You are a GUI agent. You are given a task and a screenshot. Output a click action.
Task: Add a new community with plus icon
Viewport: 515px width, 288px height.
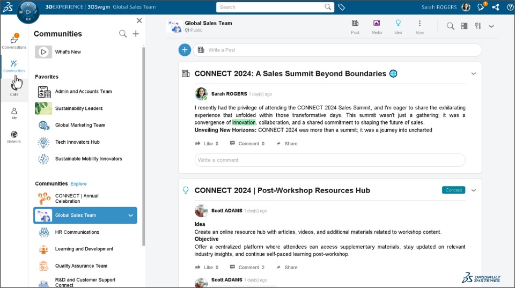136,33
